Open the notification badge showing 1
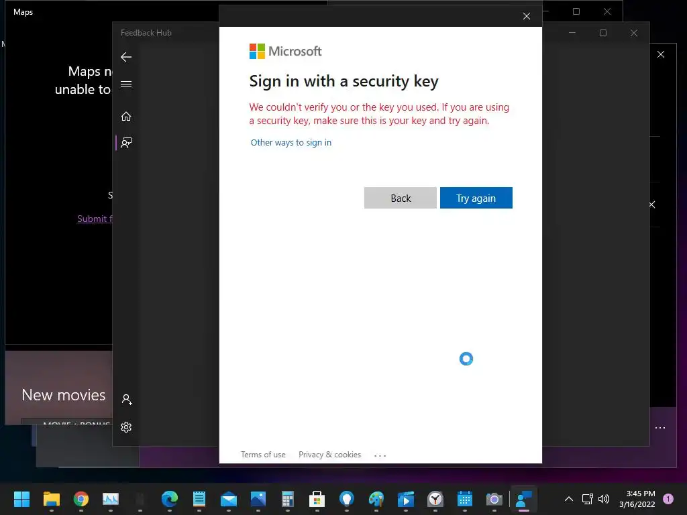Screen dimensions: 687x515 tap(668, 499)
